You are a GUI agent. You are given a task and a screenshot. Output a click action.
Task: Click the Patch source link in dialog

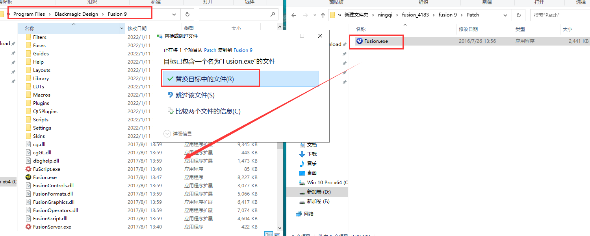click(210, 50)
